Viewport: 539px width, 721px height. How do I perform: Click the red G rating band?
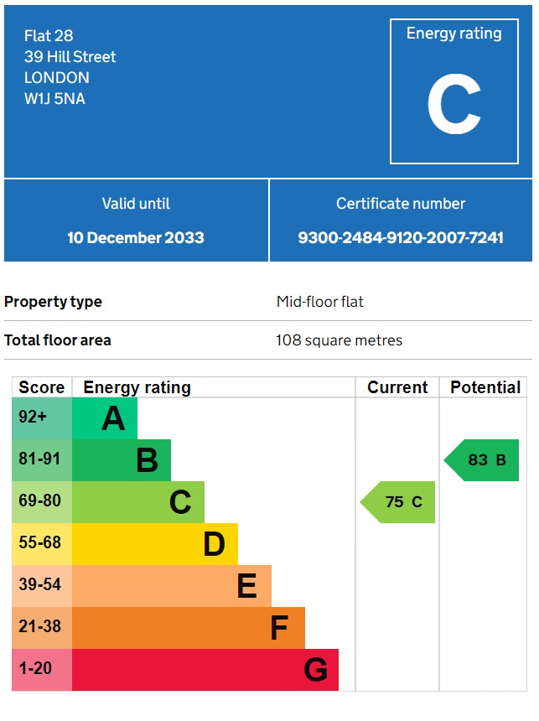[x=205, y=670]
